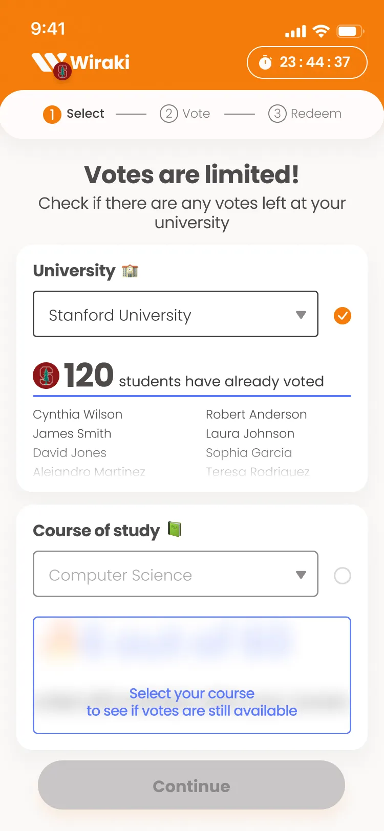Click the 23:44:37 countdown timer pill

307,62
